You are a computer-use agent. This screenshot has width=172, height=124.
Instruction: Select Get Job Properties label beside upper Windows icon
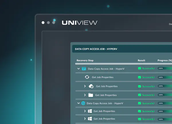pyautogui.click(x=104, y=111)
